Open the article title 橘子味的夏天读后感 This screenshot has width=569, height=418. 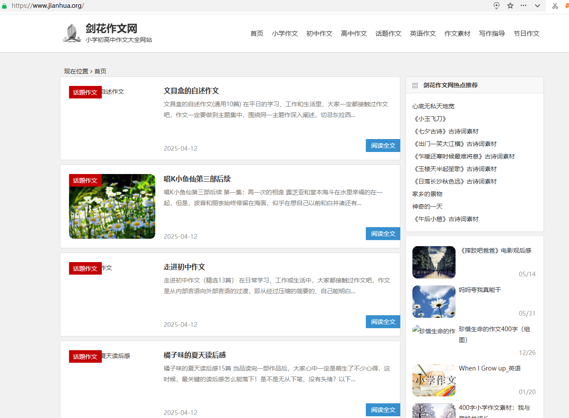click(x=195, y=355)
